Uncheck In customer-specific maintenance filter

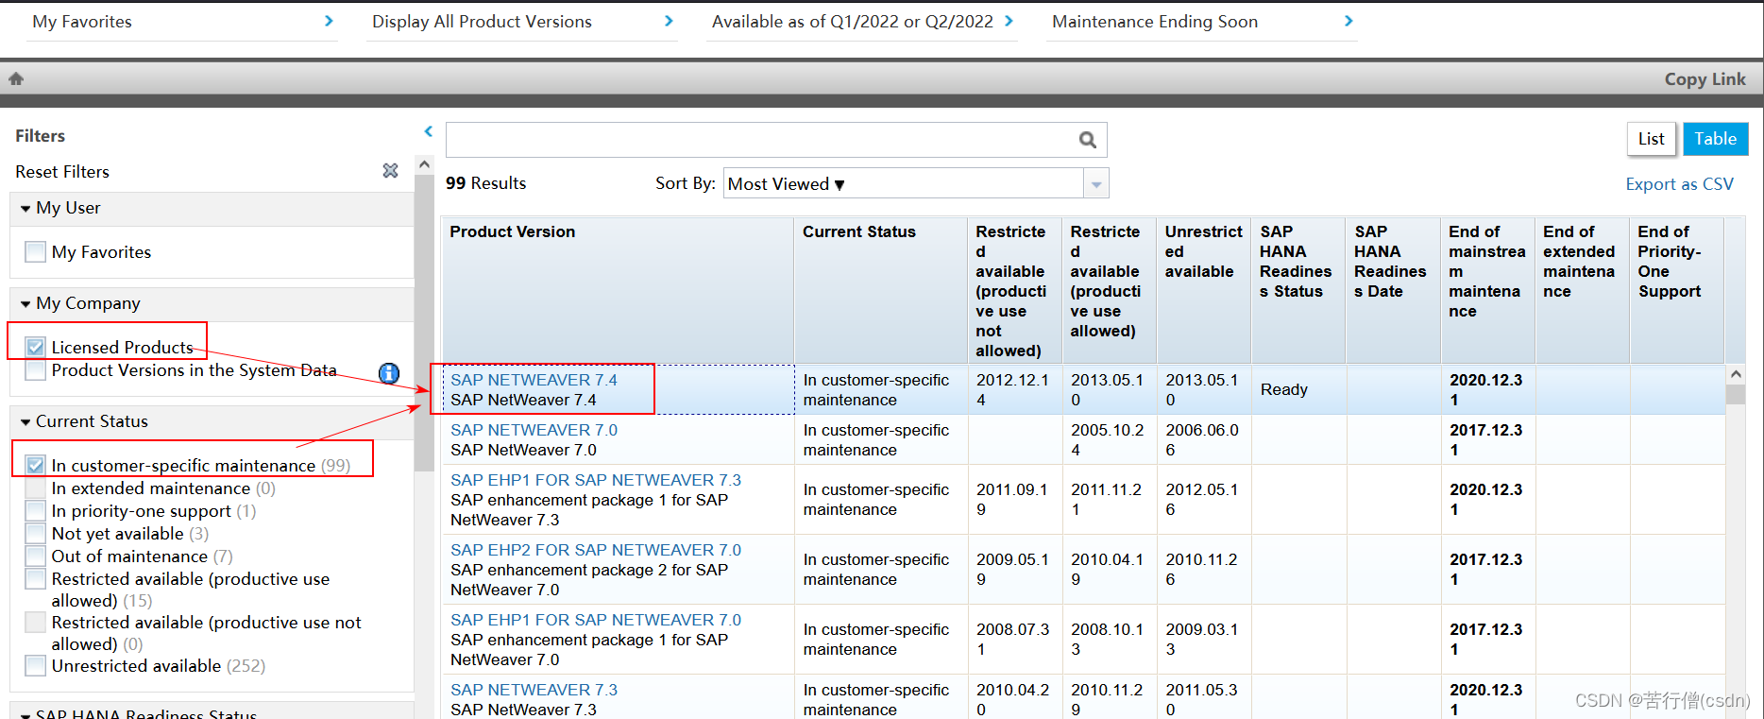pyautogui.click(x=35, y=465)
